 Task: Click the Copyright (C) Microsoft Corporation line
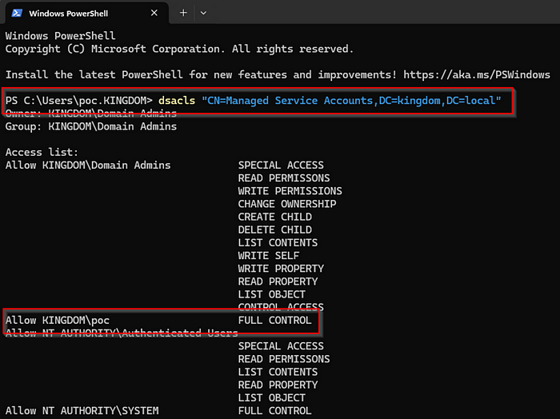pyautogui.click(x=179, y=49)
